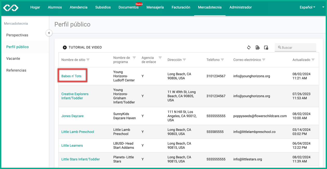Viewport: 327px width, 169px height.
Task: Open the account menu arrow at far right
Action: [323, 7]
